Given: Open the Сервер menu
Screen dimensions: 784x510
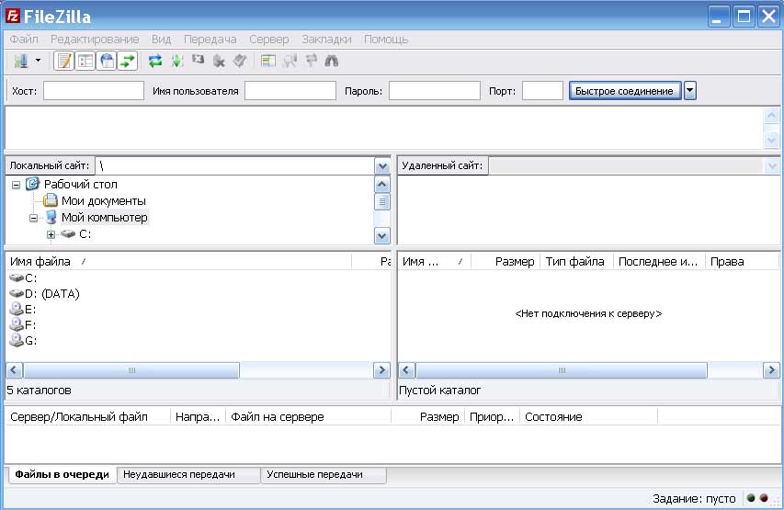Looking at the screenshot, I should coord(269,39).
